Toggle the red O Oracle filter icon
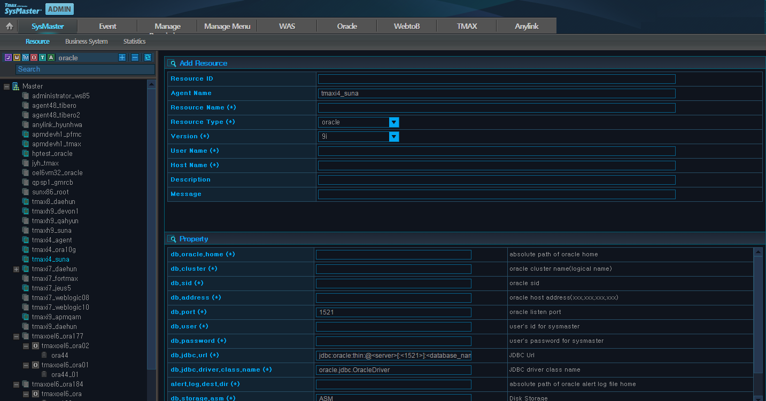This screenshot has width=766, height=401. click(x=34, y=58)
